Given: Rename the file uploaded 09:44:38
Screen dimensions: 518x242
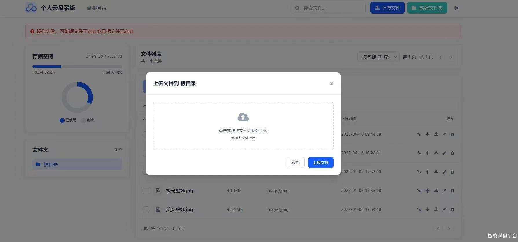Looking at the screenshot, I should (x=444, y=134).
